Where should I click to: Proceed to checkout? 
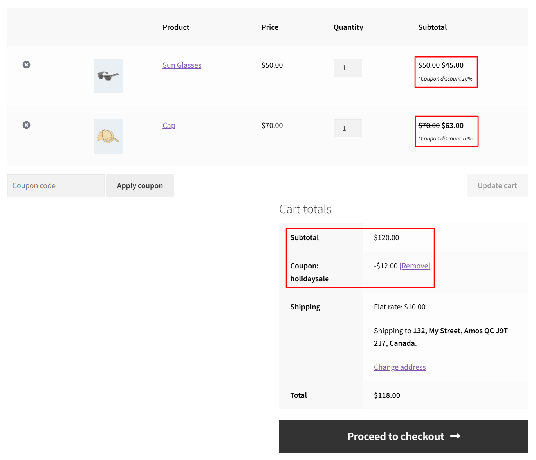tap(395, 436)
